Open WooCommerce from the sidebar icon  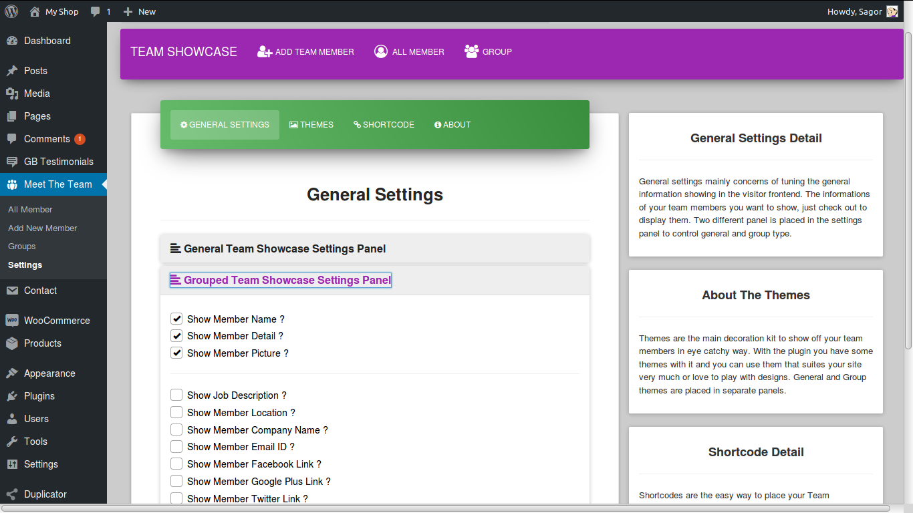pyautogui.click(x=12, y=321)
